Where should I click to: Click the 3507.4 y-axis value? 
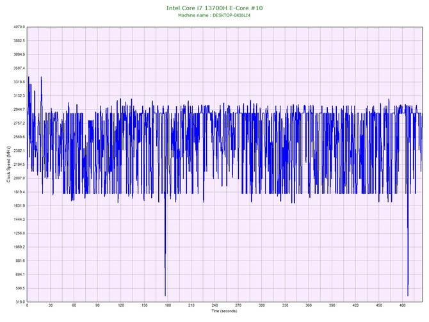tap(19, 68)
